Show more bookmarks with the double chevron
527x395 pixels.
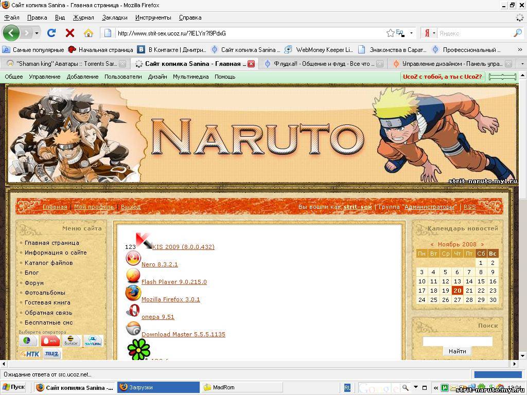coord(520,50)
